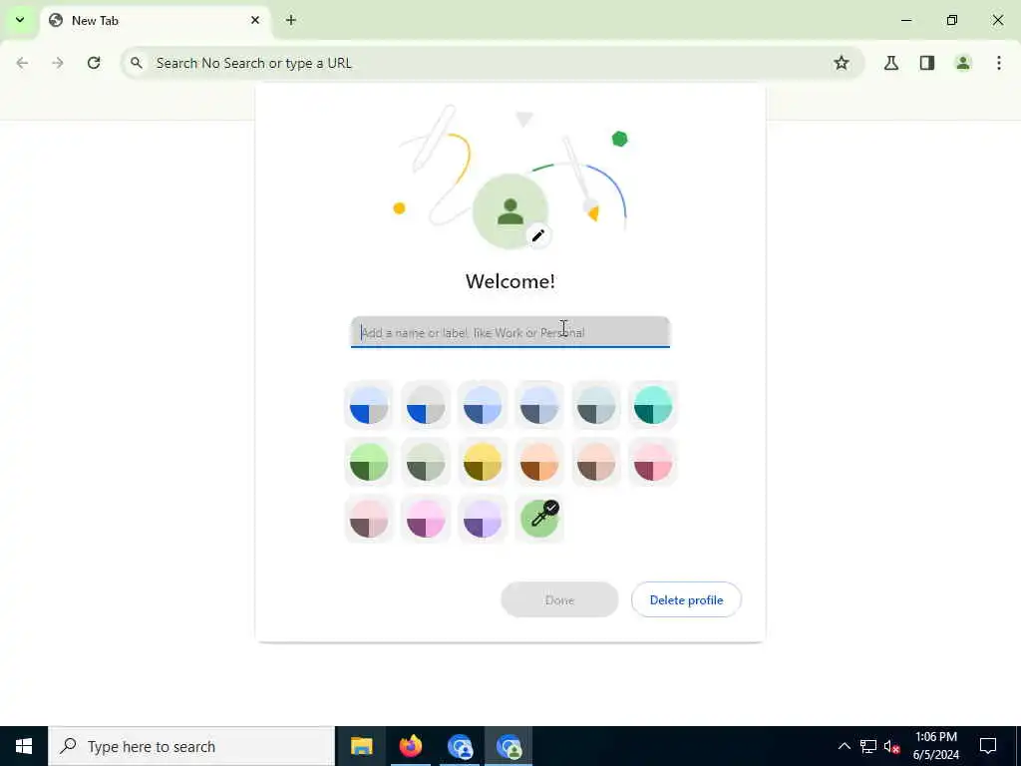Select the yellow theme color swatch
1021x766 pixels.
pyautogui.click(x=483, y=463)
